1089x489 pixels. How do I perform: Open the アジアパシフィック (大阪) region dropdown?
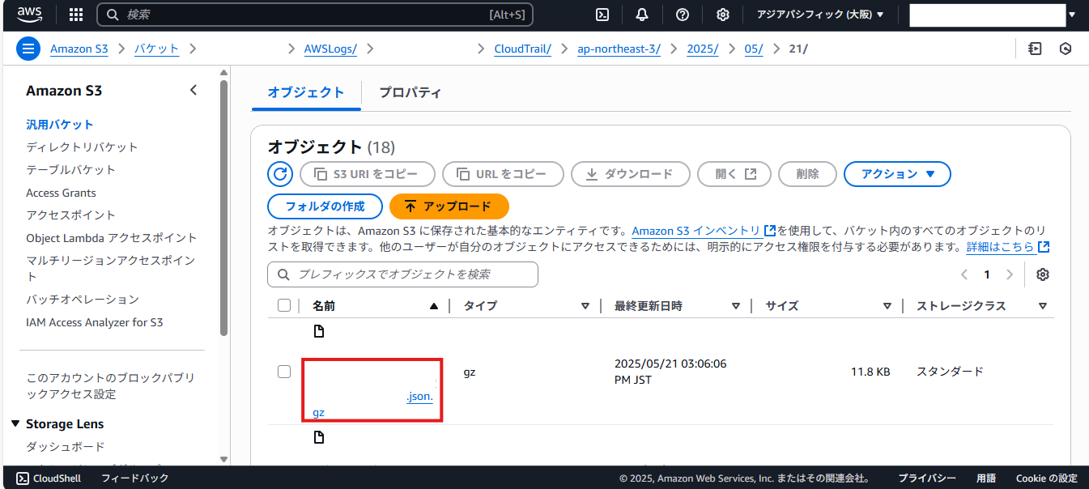pyautogui.click(x=820, y=15)
